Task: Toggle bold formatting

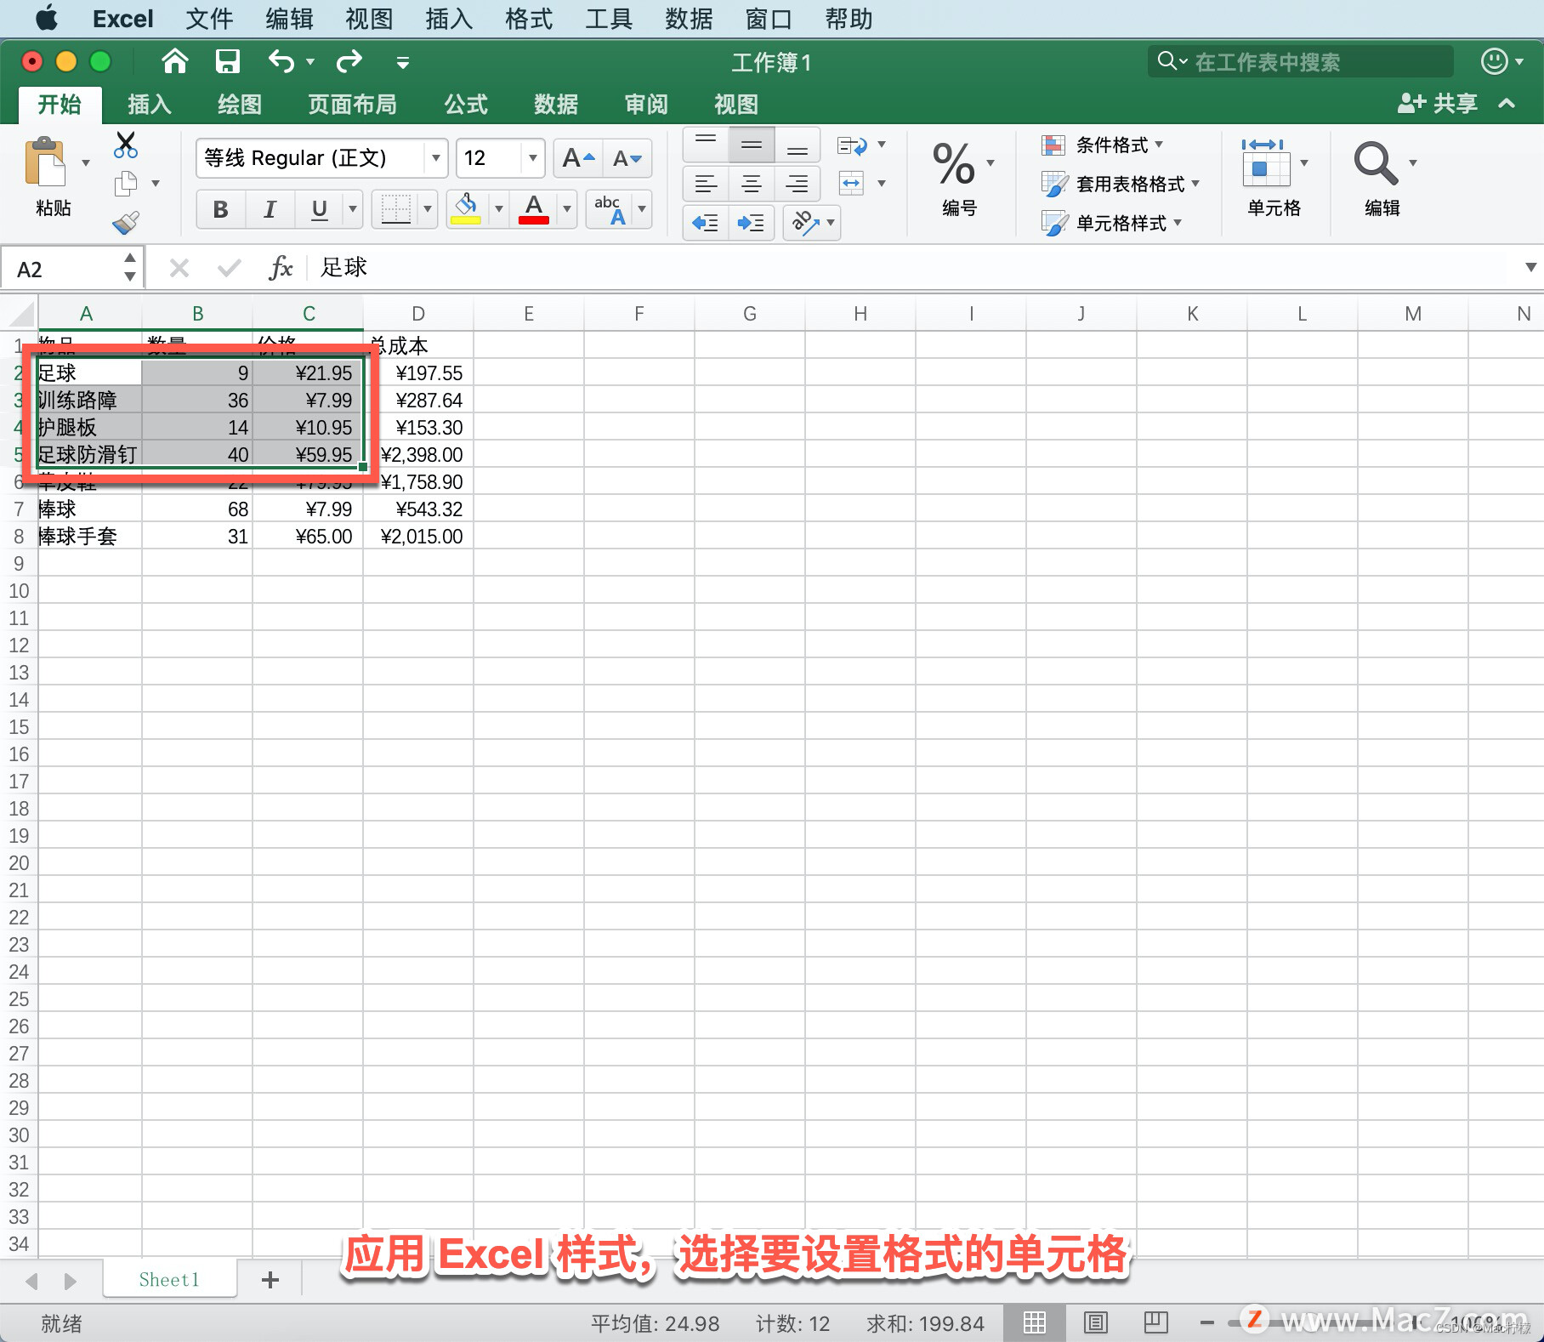Action: point(221,209)
